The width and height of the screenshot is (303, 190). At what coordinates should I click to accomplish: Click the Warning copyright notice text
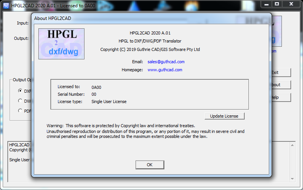click(146, 131)
